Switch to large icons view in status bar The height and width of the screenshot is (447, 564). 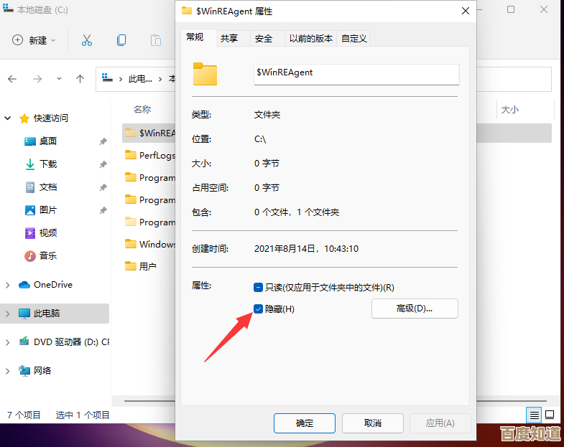click(550, 415)
